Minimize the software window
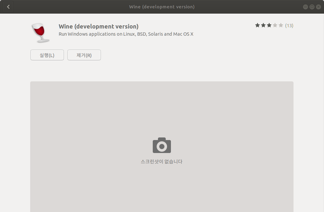This screenshot has height=212, width=324. [x=306, y=7]
